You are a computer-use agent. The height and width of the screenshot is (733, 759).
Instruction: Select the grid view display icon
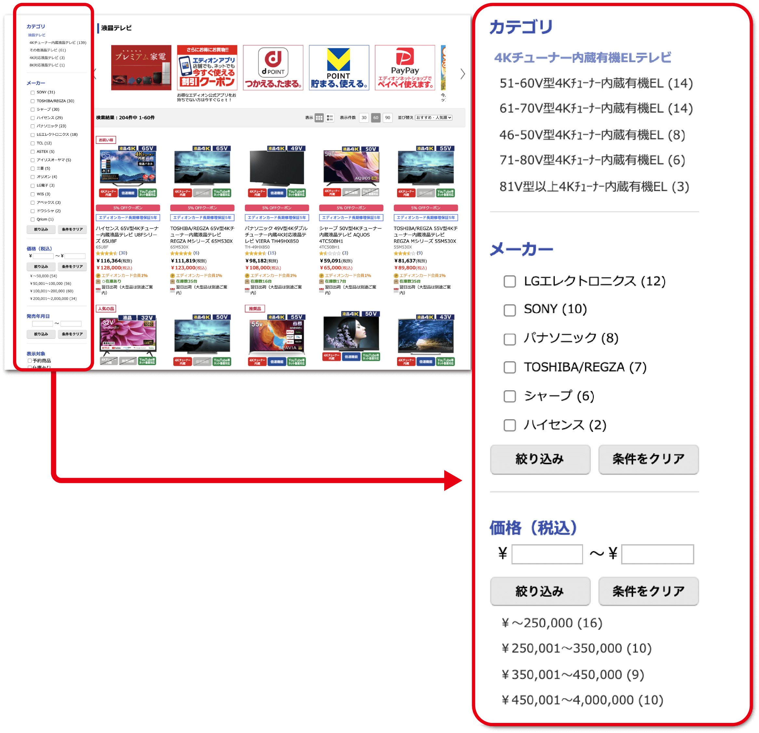pyautogui.click(x=319, y=118)
